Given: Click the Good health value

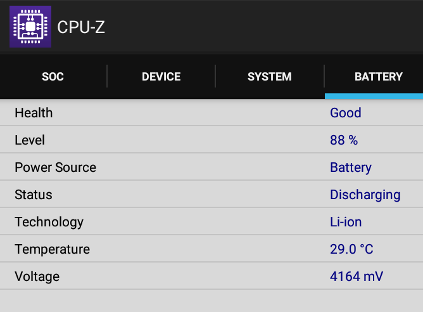Looking at the screenshot, I should [346, 113].
